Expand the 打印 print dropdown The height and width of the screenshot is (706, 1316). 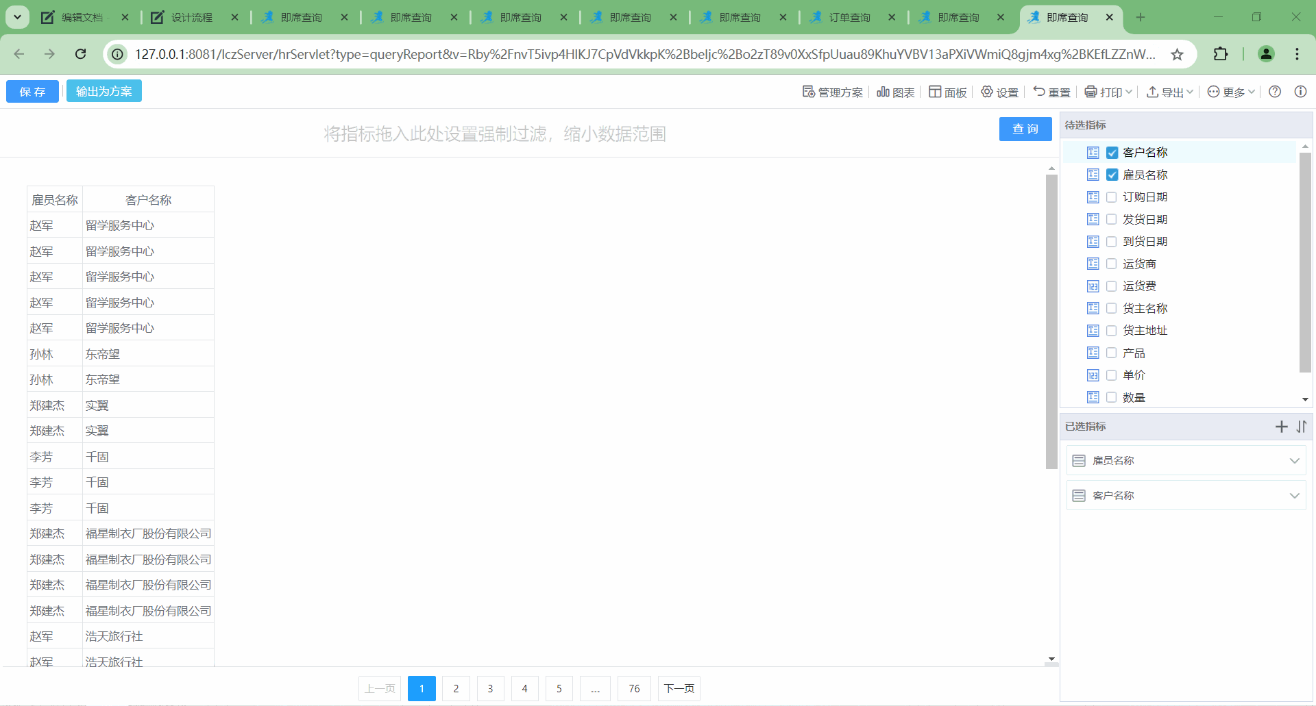click(1108, 92)
